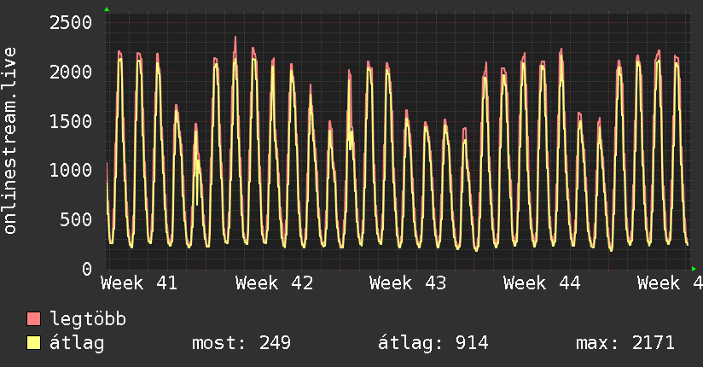This screenshot has height=367, width=703.
Task: Select the yellow swatch's átlag legend label
Action: (x=77, y=343)
